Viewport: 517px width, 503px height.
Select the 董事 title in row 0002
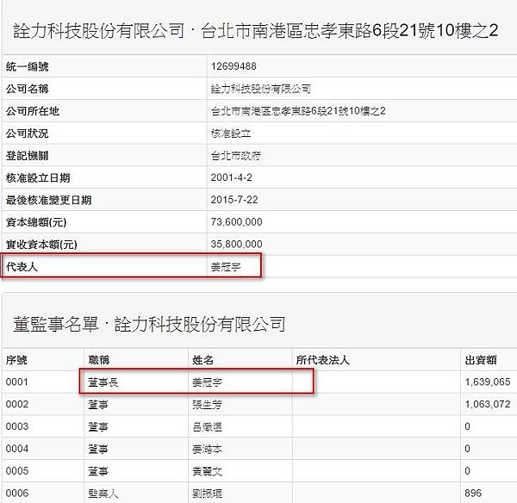[x=98, y=405]
